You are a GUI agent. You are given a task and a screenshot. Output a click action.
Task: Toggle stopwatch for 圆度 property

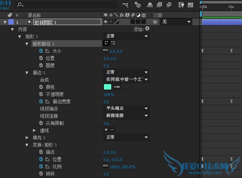pos(41,65)
